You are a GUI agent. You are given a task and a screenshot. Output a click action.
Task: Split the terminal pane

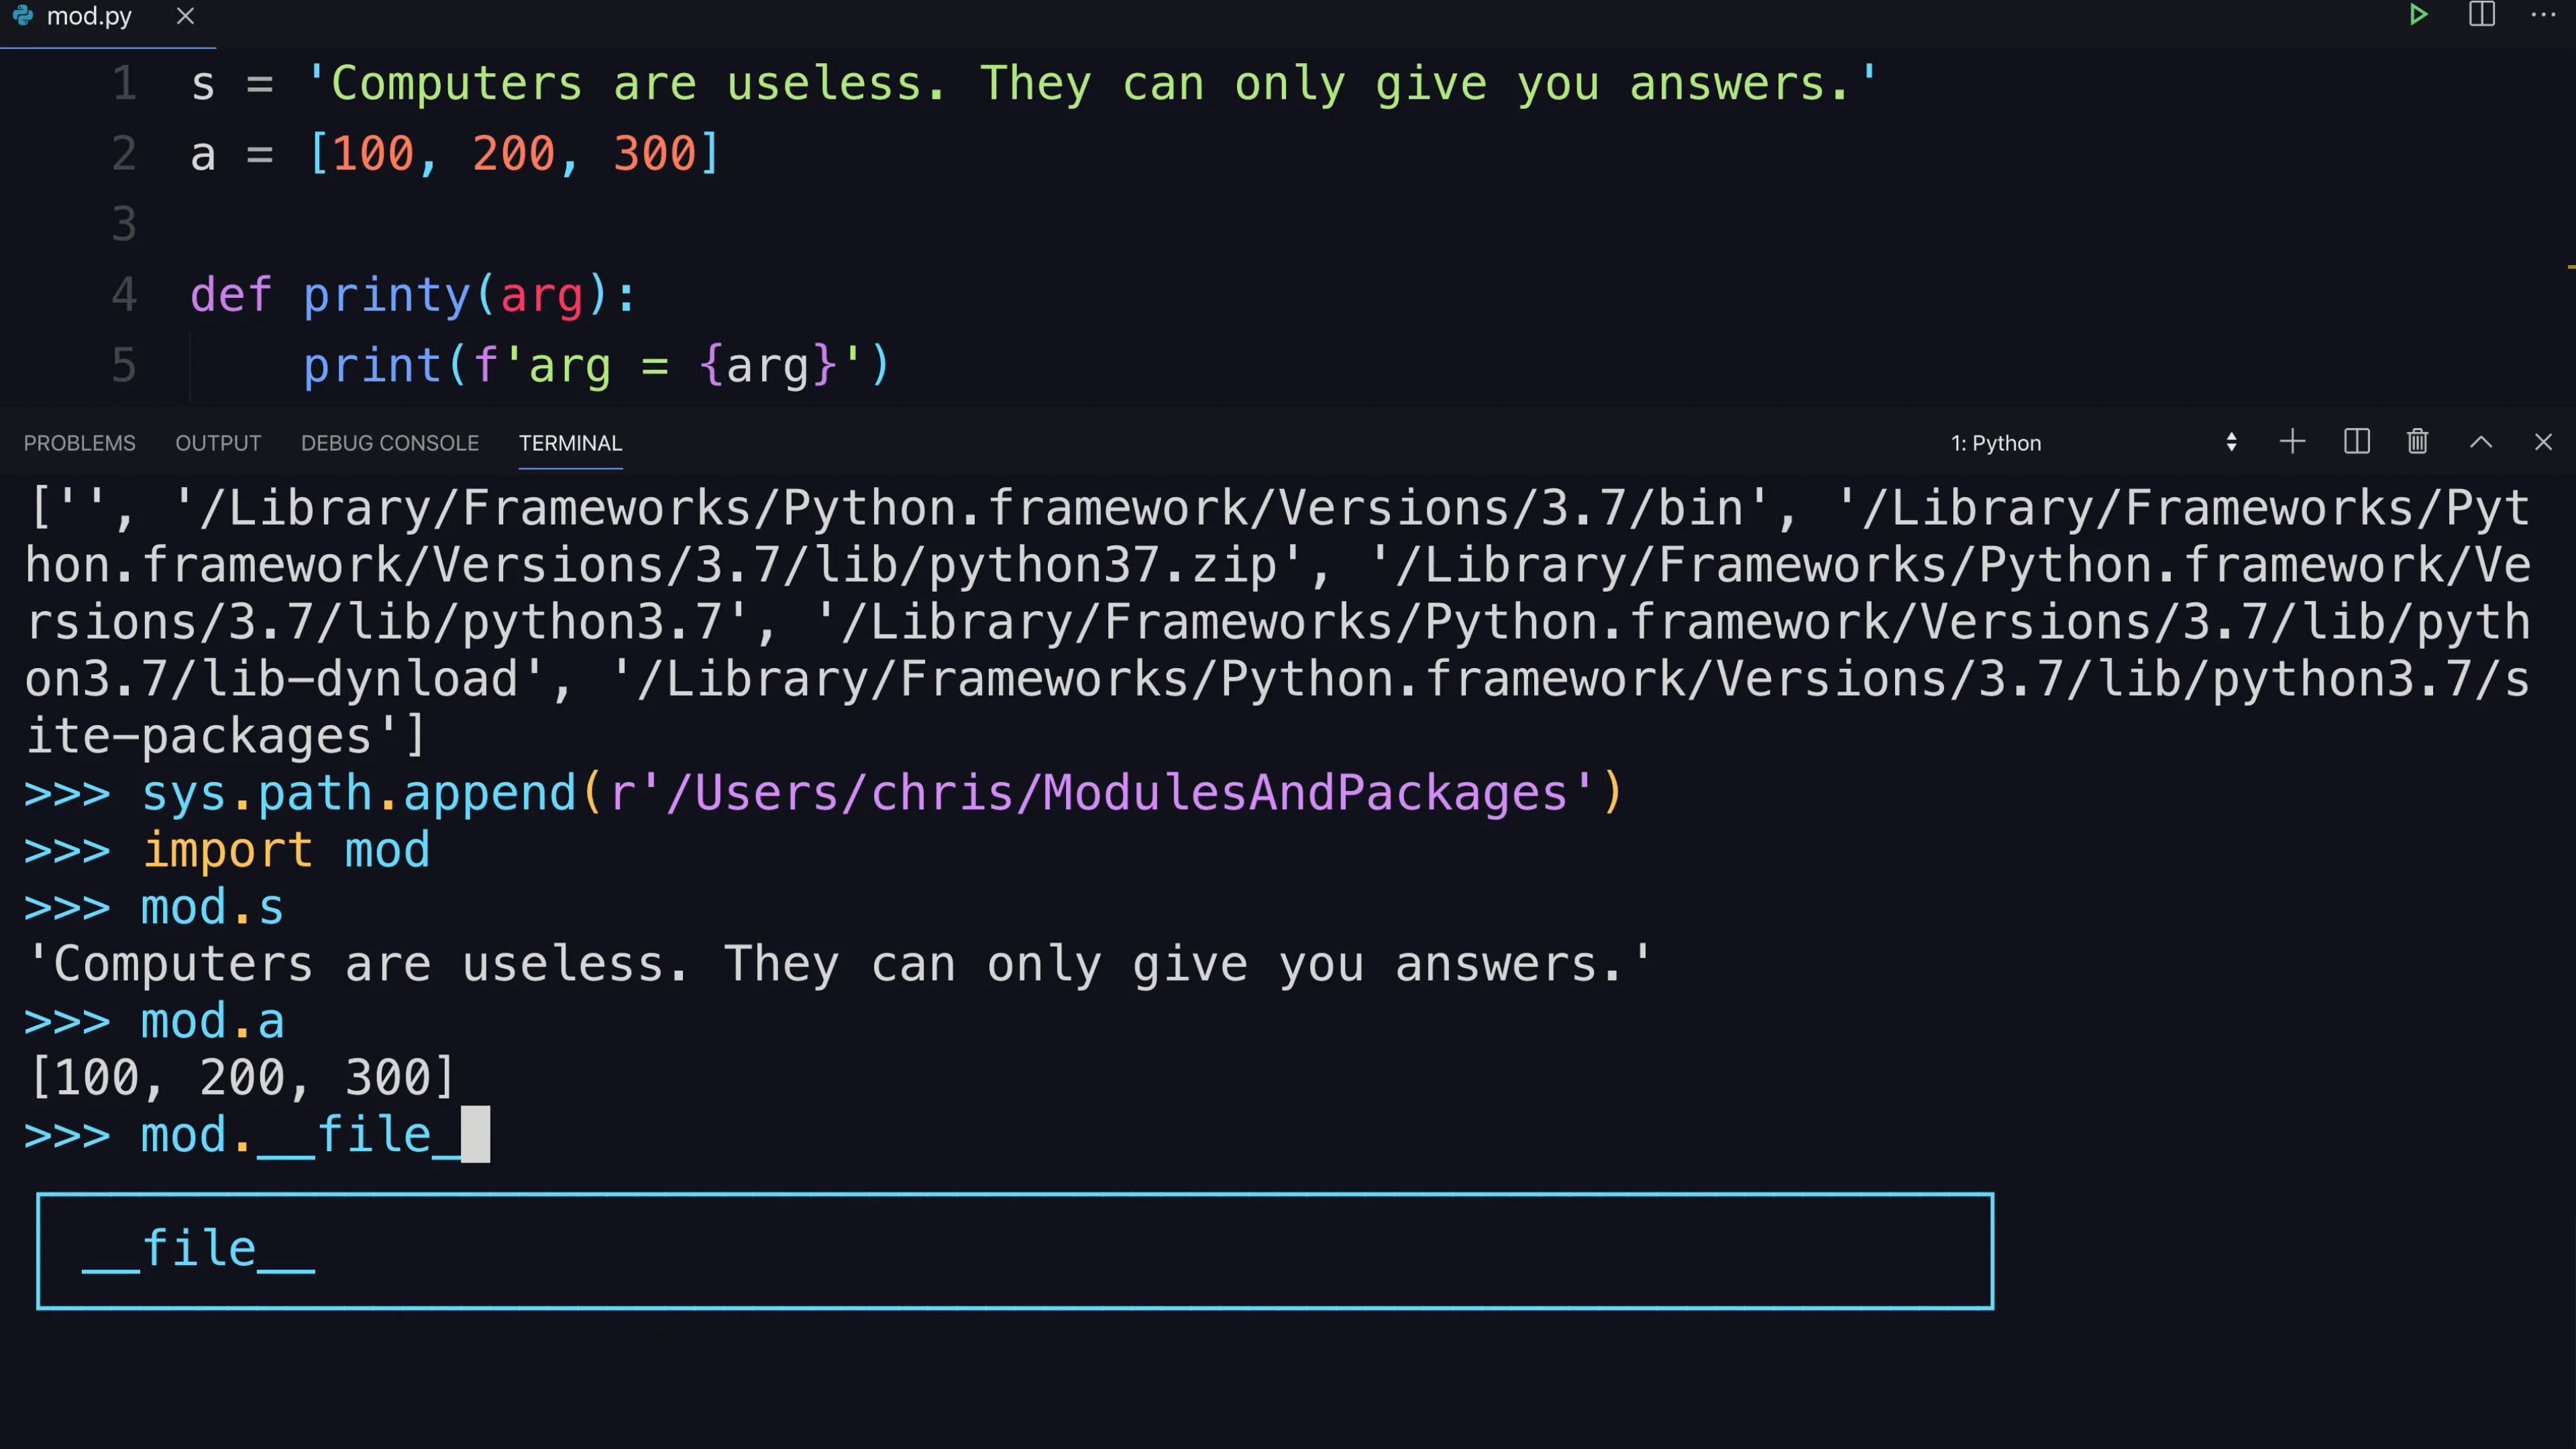(x=2356, y=442)
